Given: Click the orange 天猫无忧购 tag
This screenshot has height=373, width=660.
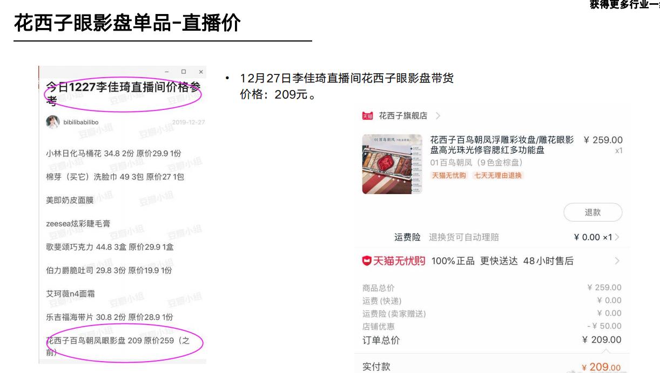Looking at the screenshot, I should (x=449, y=176).
